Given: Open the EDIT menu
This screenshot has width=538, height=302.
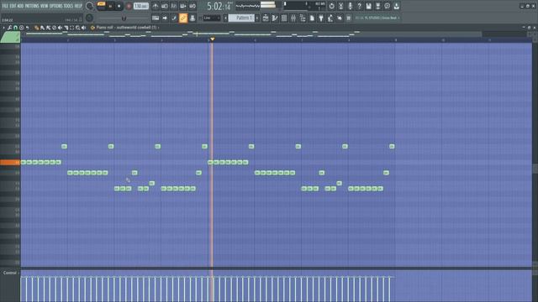Looking at the screenshot, I should point(13,6).
